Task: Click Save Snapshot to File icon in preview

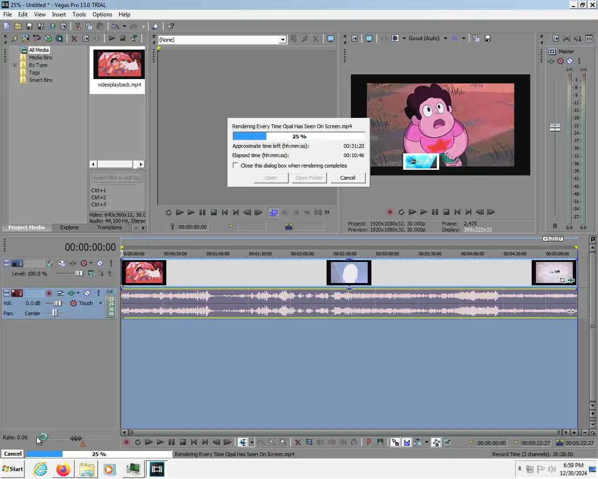Action: coord(487,38)
